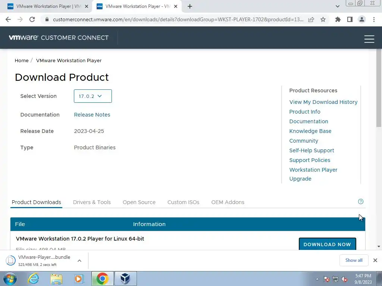Open Windows Explorer from the taskbar
382x286 pixels.
[x=56, y=279]
